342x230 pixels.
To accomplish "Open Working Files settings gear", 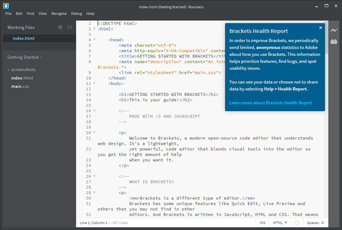I will 60,27.
